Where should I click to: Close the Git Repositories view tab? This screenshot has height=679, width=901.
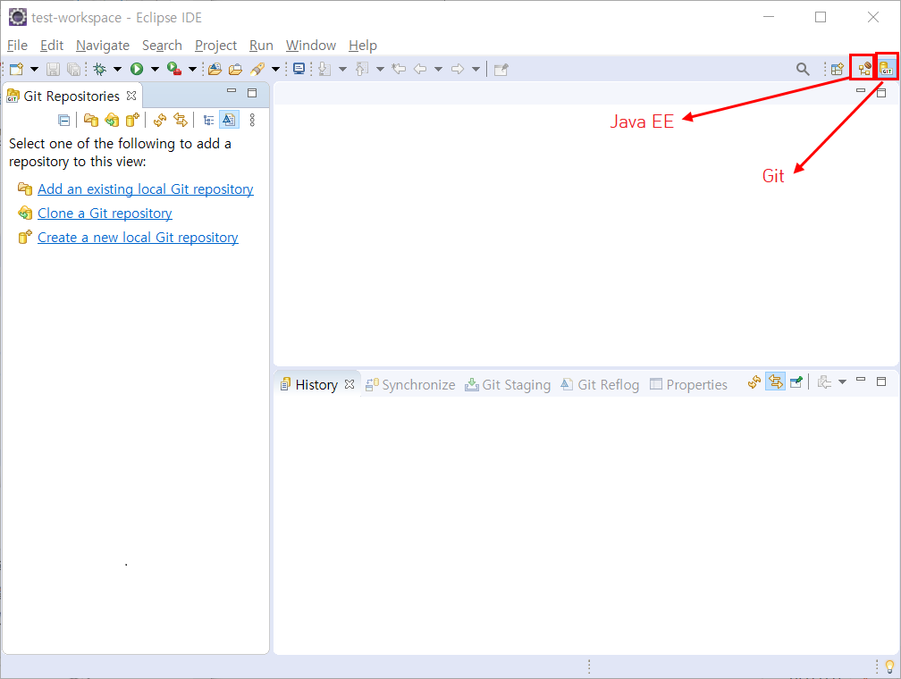[x=131, y=96]
